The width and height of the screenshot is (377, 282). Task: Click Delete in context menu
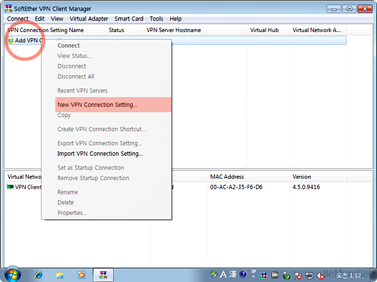[x=113, y=202]
